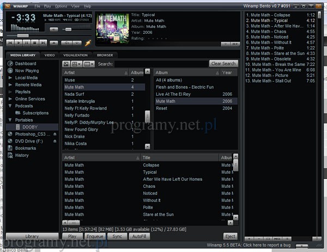Toggle mute on the volume button

click(53, 29)
